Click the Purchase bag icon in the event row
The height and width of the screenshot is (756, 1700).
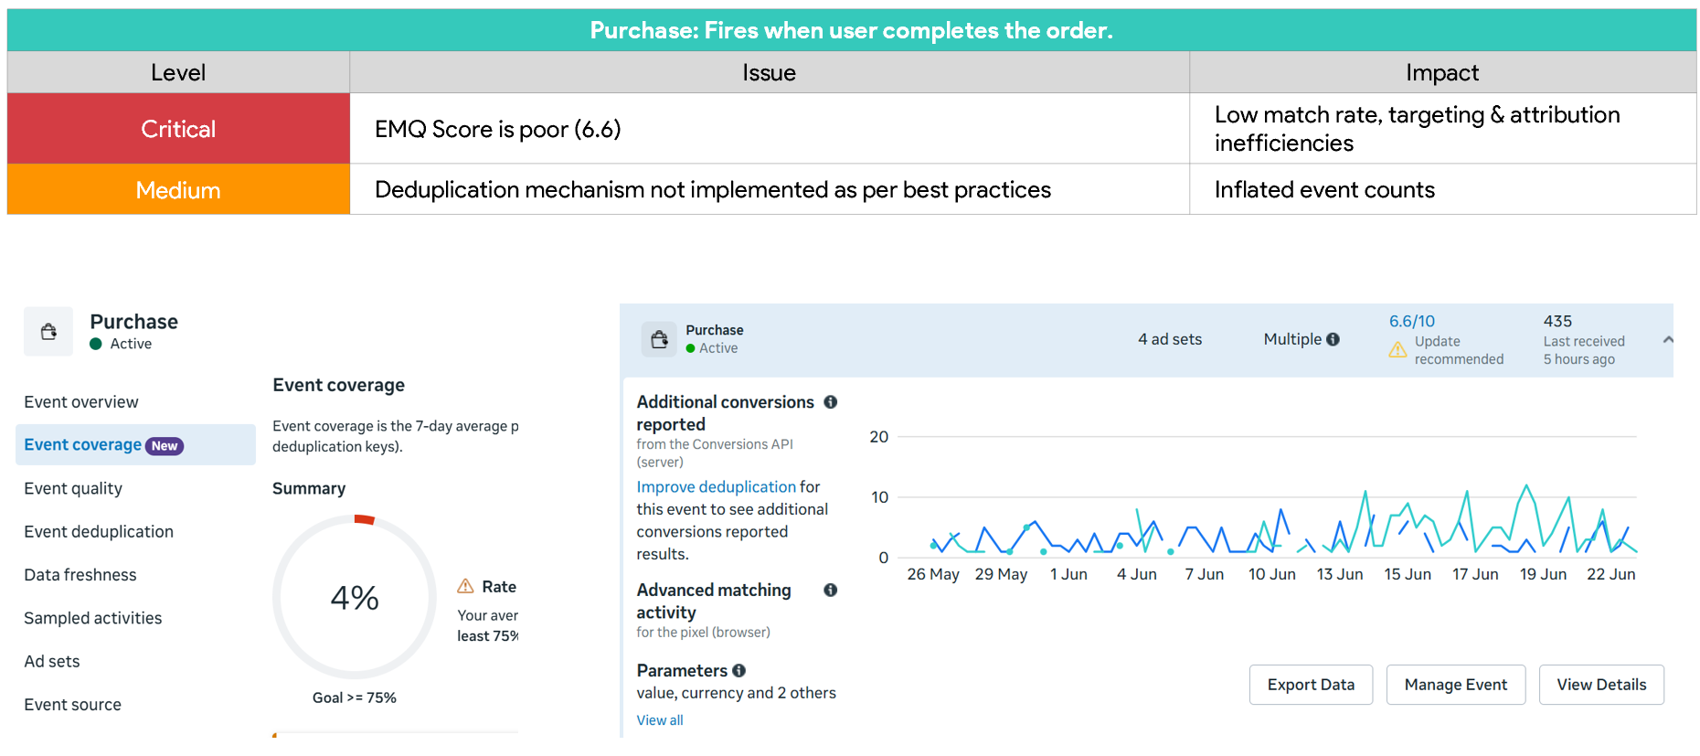click(659, 340)
